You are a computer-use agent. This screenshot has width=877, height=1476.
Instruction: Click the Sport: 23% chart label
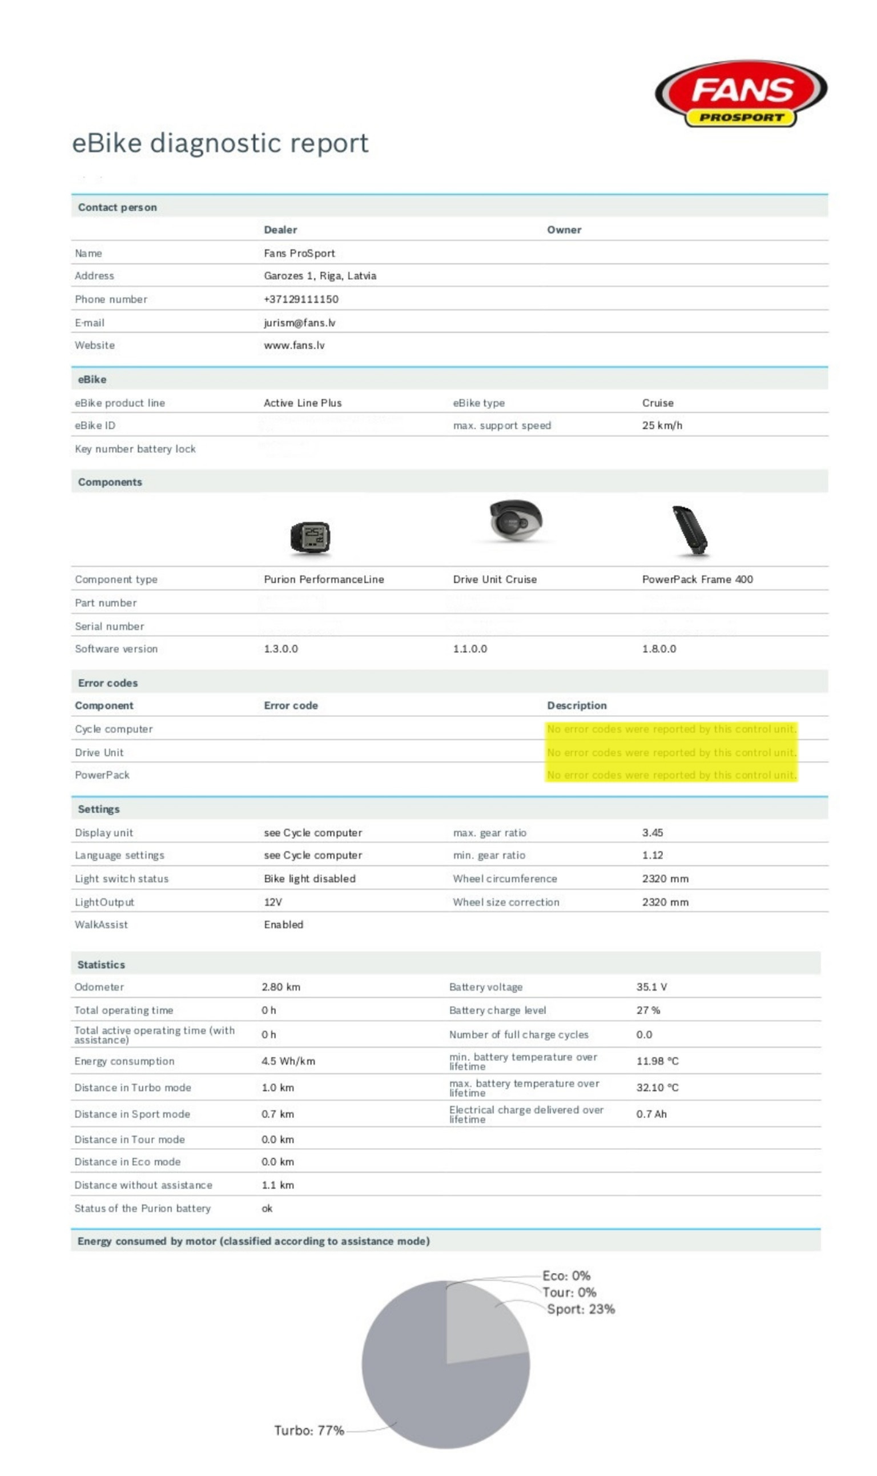581,1309
